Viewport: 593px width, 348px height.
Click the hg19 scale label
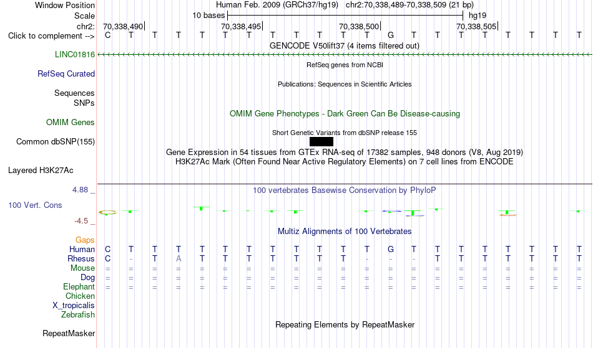[x=478, y=16]
